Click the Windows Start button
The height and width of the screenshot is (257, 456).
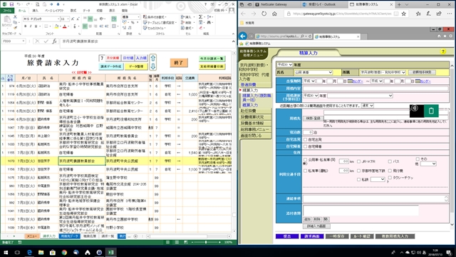(6, 252)
